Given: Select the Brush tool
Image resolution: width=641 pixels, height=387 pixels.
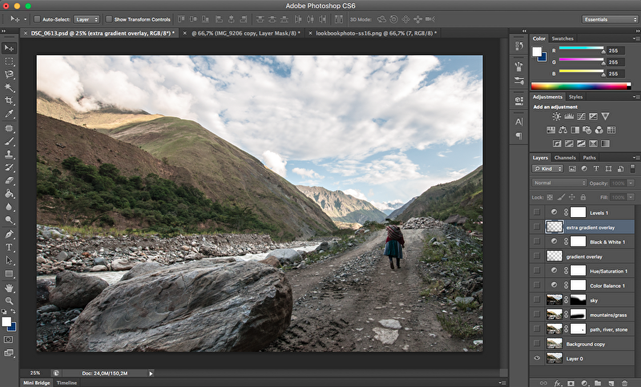Looking at the screenshot, I should 9,141.
